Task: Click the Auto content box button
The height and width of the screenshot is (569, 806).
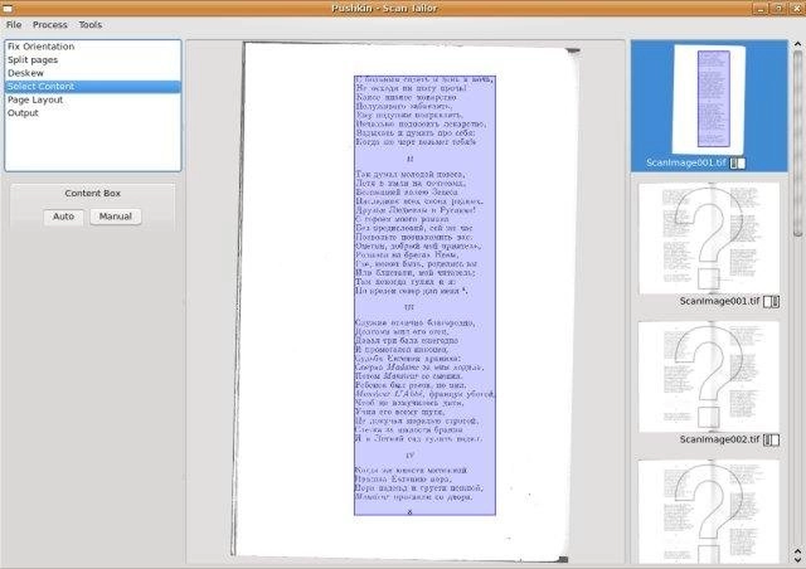Action: [x=64, y=217]
